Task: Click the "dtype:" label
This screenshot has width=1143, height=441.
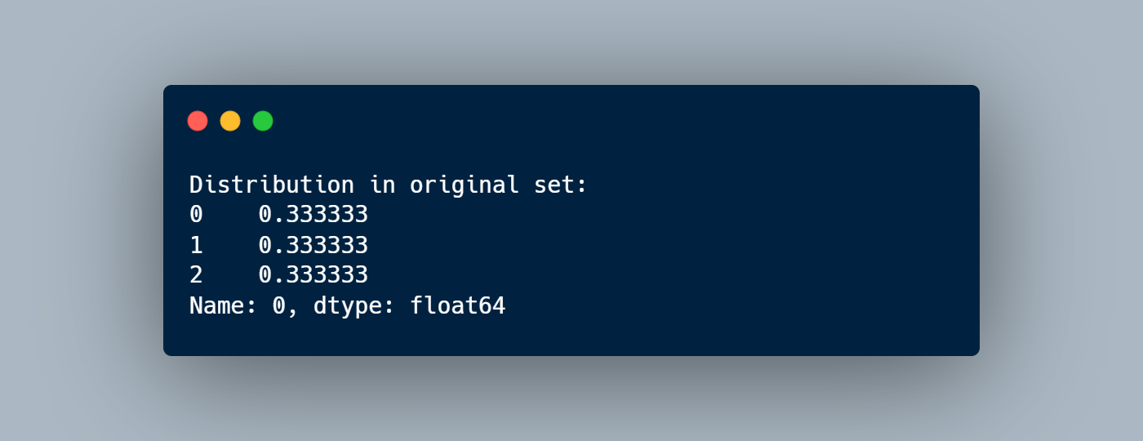Action: point(354,306)
